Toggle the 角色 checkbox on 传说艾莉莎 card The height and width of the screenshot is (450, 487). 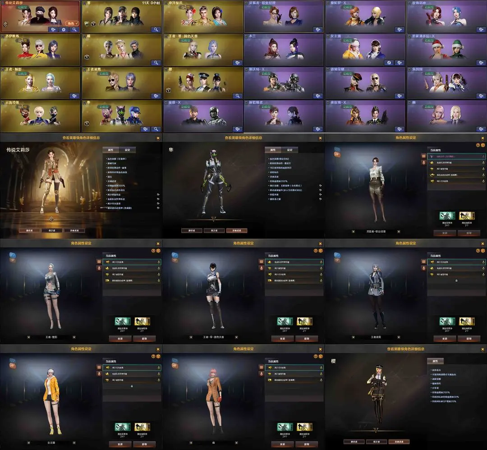pos(73,23)
